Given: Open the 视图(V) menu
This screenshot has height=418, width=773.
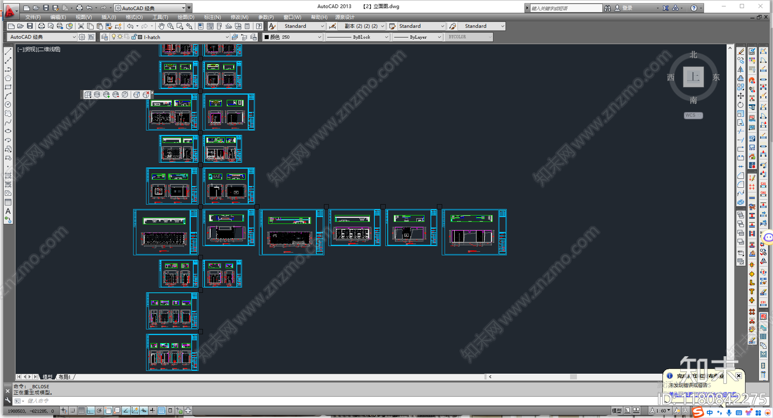Looking at the screenshot, I should click(x=83, y=17).
